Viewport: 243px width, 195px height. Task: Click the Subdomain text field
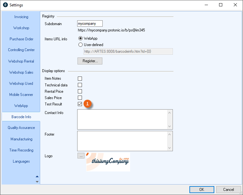coord(90,24)
